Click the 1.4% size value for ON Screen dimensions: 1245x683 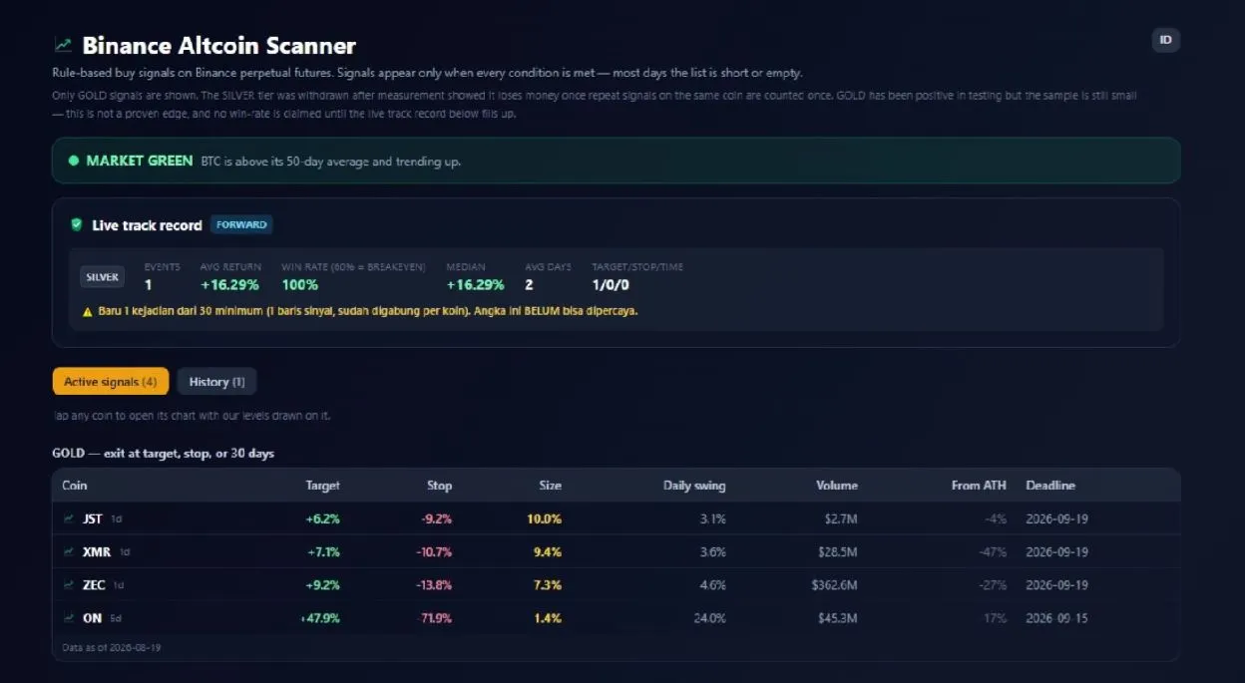548,618
